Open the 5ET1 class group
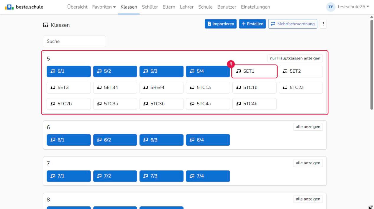 [254, 71]
